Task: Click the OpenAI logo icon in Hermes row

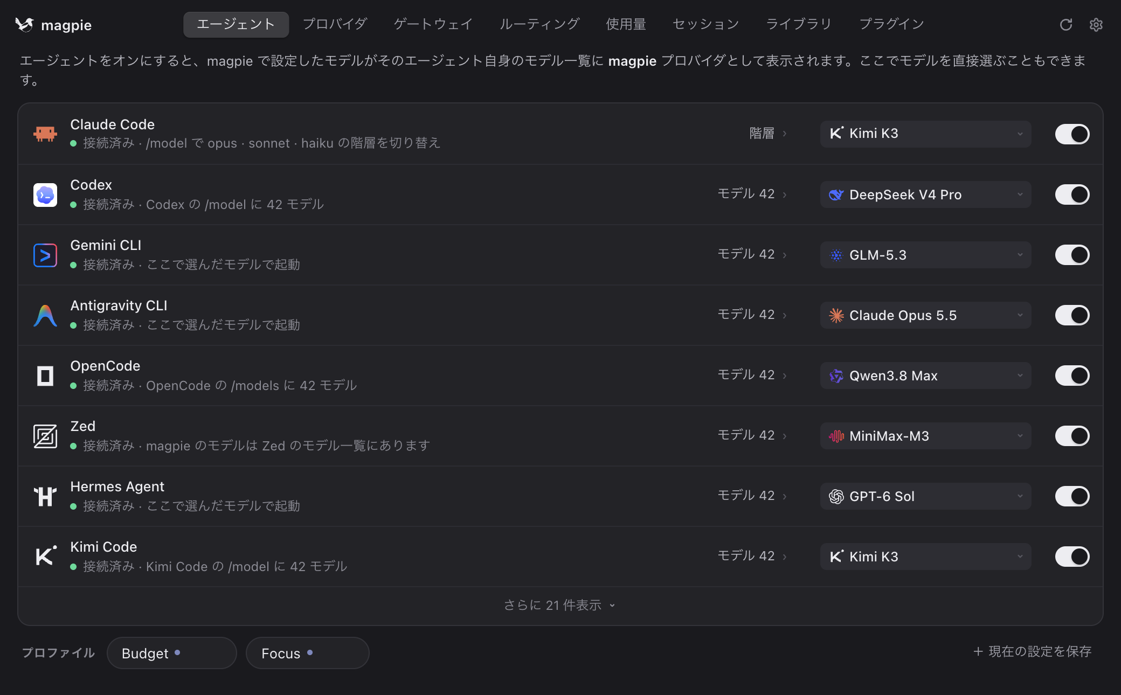Action: click(836, 496)
